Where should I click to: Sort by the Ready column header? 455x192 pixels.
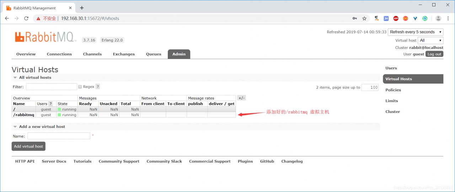85,104
